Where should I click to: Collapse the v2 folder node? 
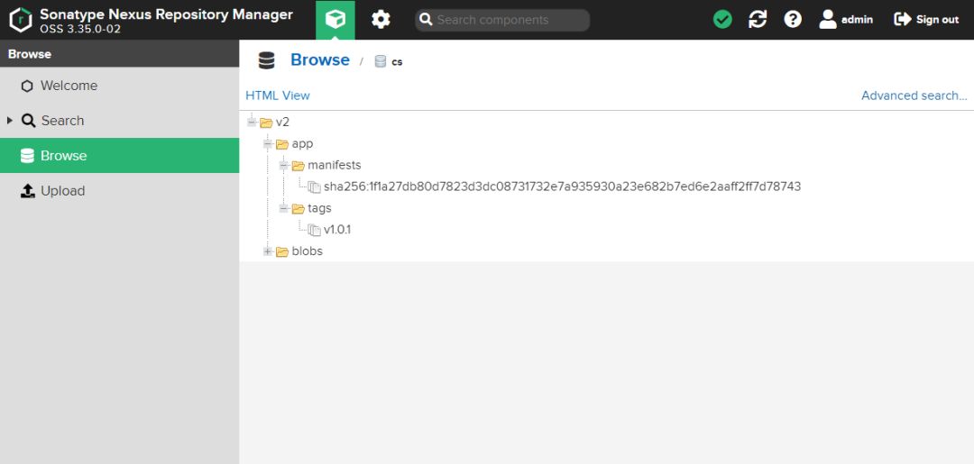coord(252,123)
